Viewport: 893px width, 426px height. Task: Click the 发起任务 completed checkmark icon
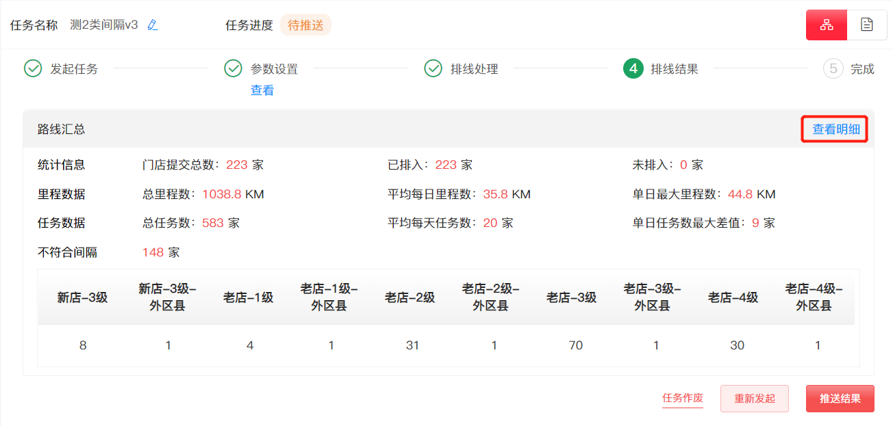click(33, 68)
